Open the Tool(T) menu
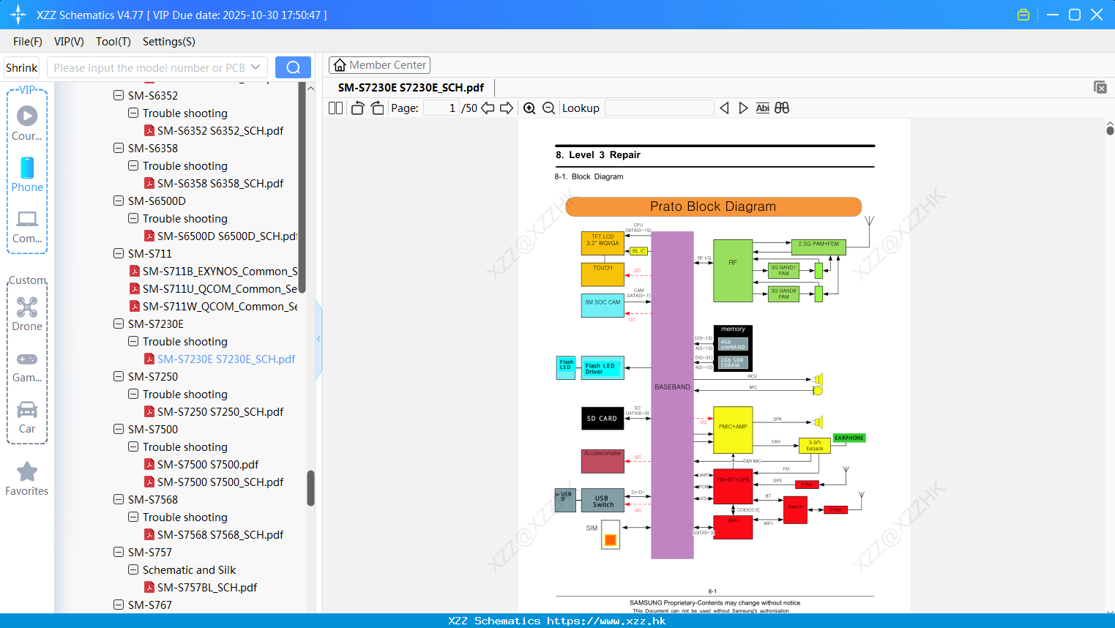The image size is (1115, 628). tap(113, 42)
